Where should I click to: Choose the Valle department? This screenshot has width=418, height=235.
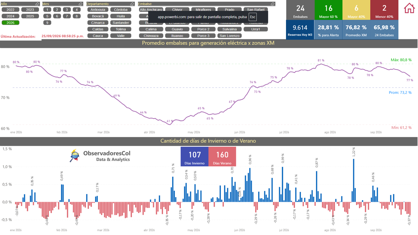(x=121, y=35)
